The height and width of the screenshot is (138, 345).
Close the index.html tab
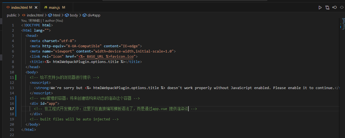coord(36,7)
